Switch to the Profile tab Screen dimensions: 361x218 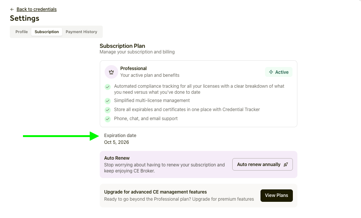[x=21, y=32]
